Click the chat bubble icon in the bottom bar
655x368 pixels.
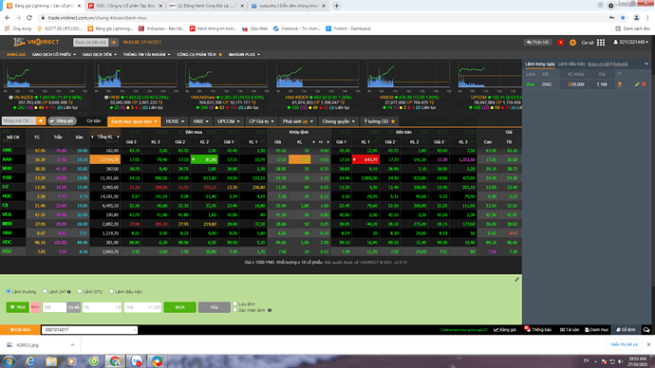click(646, 330)
